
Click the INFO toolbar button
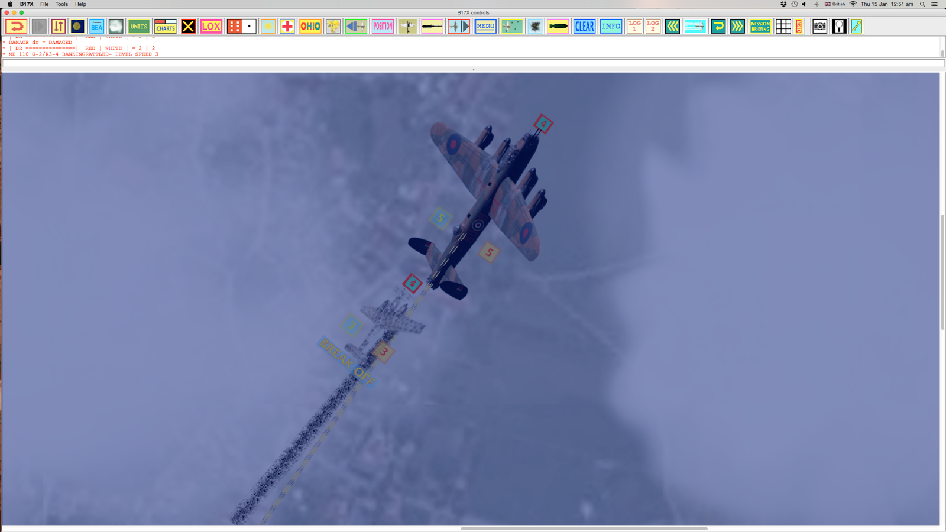[x=611, y=27]
